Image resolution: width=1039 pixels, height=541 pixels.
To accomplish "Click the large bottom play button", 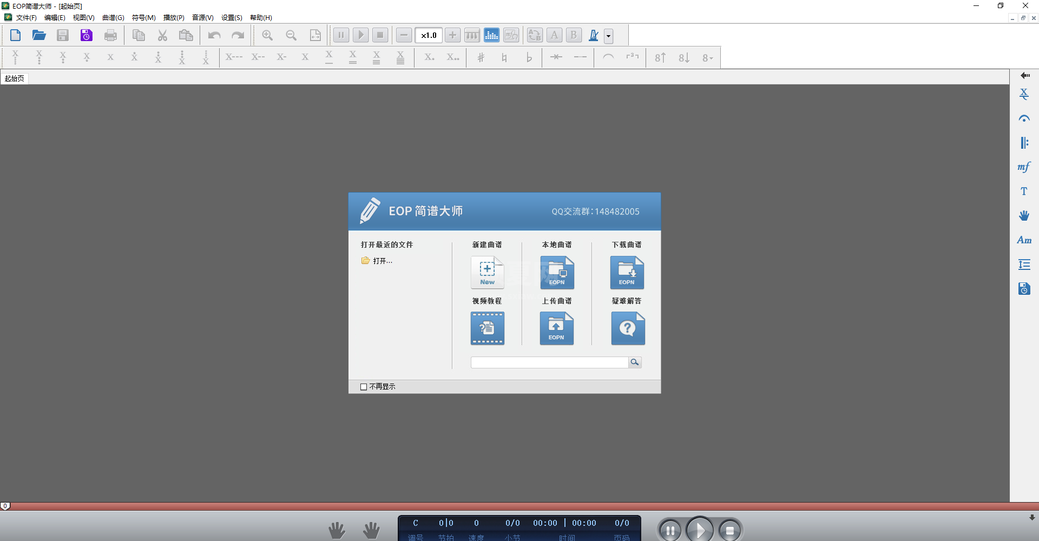I will tap(699, 530).
